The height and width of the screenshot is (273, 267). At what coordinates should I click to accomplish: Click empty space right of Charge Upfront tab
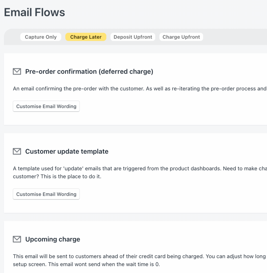pos(235,37)
